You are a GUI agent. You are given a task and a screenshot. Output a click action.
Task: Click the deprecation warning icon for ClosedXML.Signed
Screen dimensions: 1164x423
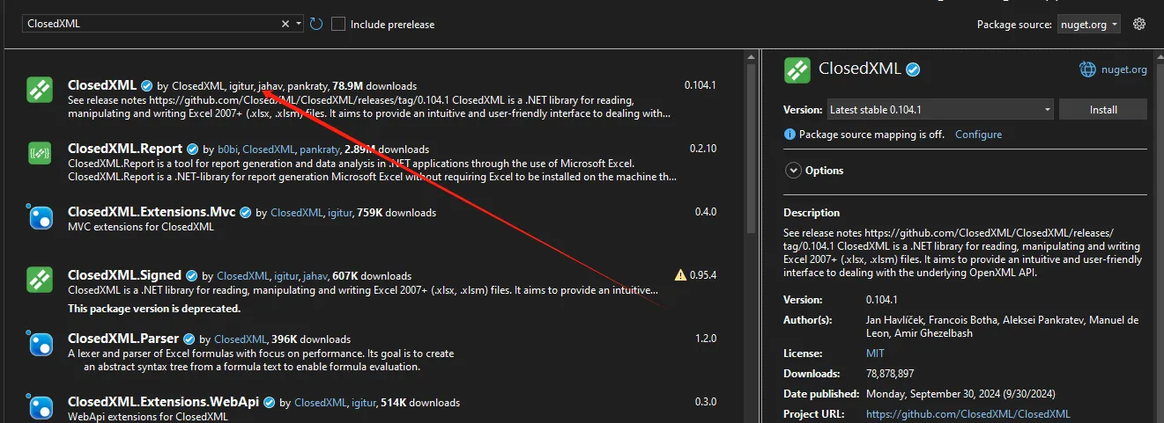679,275
